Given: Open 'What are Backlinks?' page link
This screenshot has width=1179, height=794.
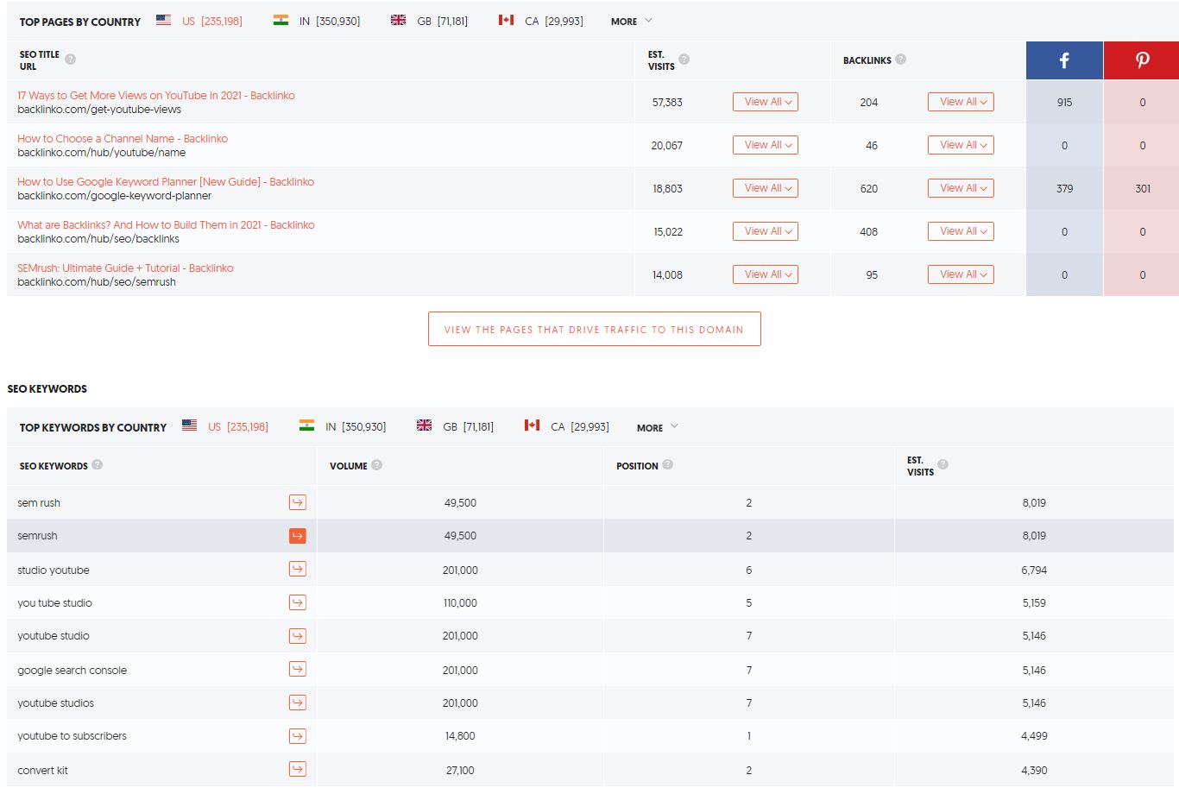Looking at the screenshot, I should click(166, 225).
